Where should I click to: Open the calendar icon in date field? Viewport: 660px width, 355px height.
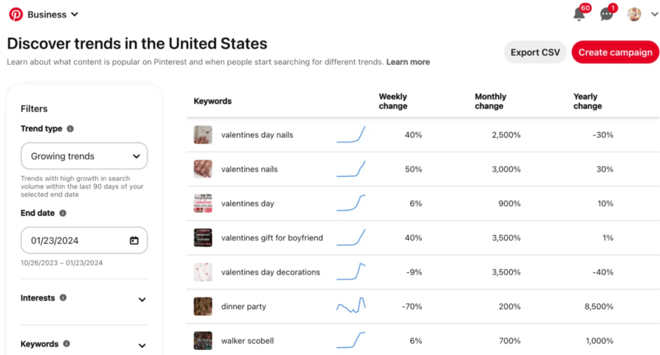point(134,241)
